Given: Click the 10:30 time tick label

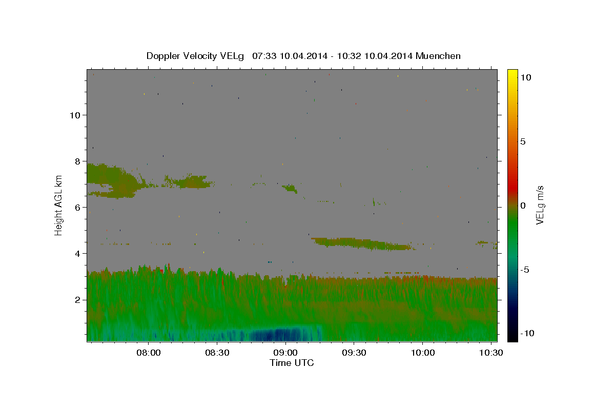Looking at the screenshot, I should [490, 353].
